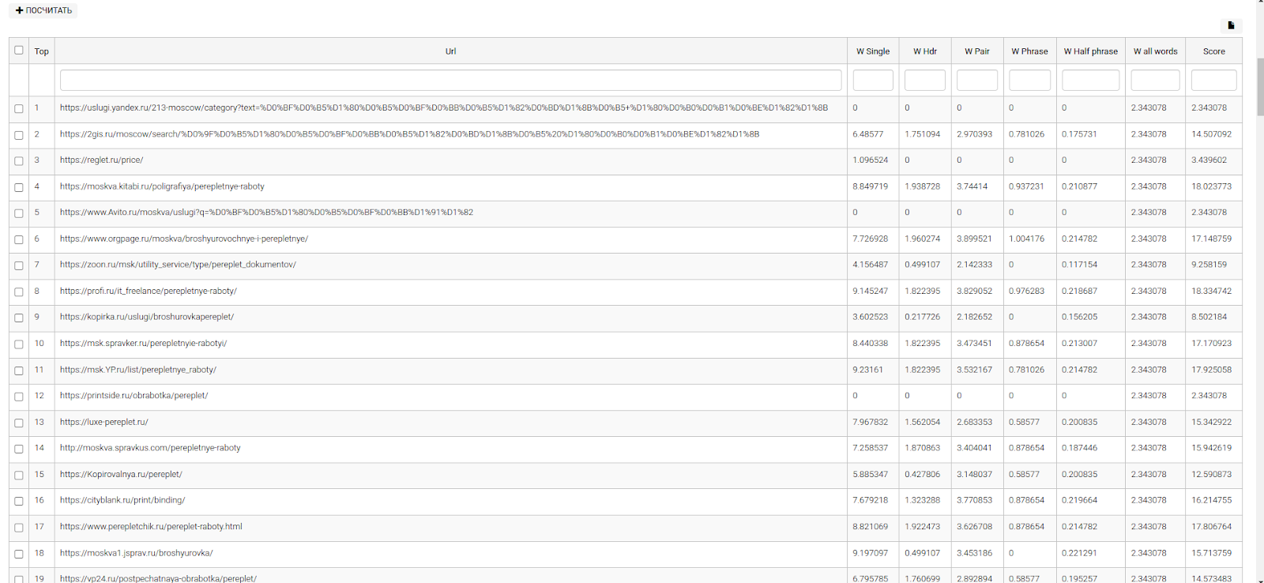The image size is (1264, 583).
Task: Focus the Url filter input field
Action: click(450, 80)
